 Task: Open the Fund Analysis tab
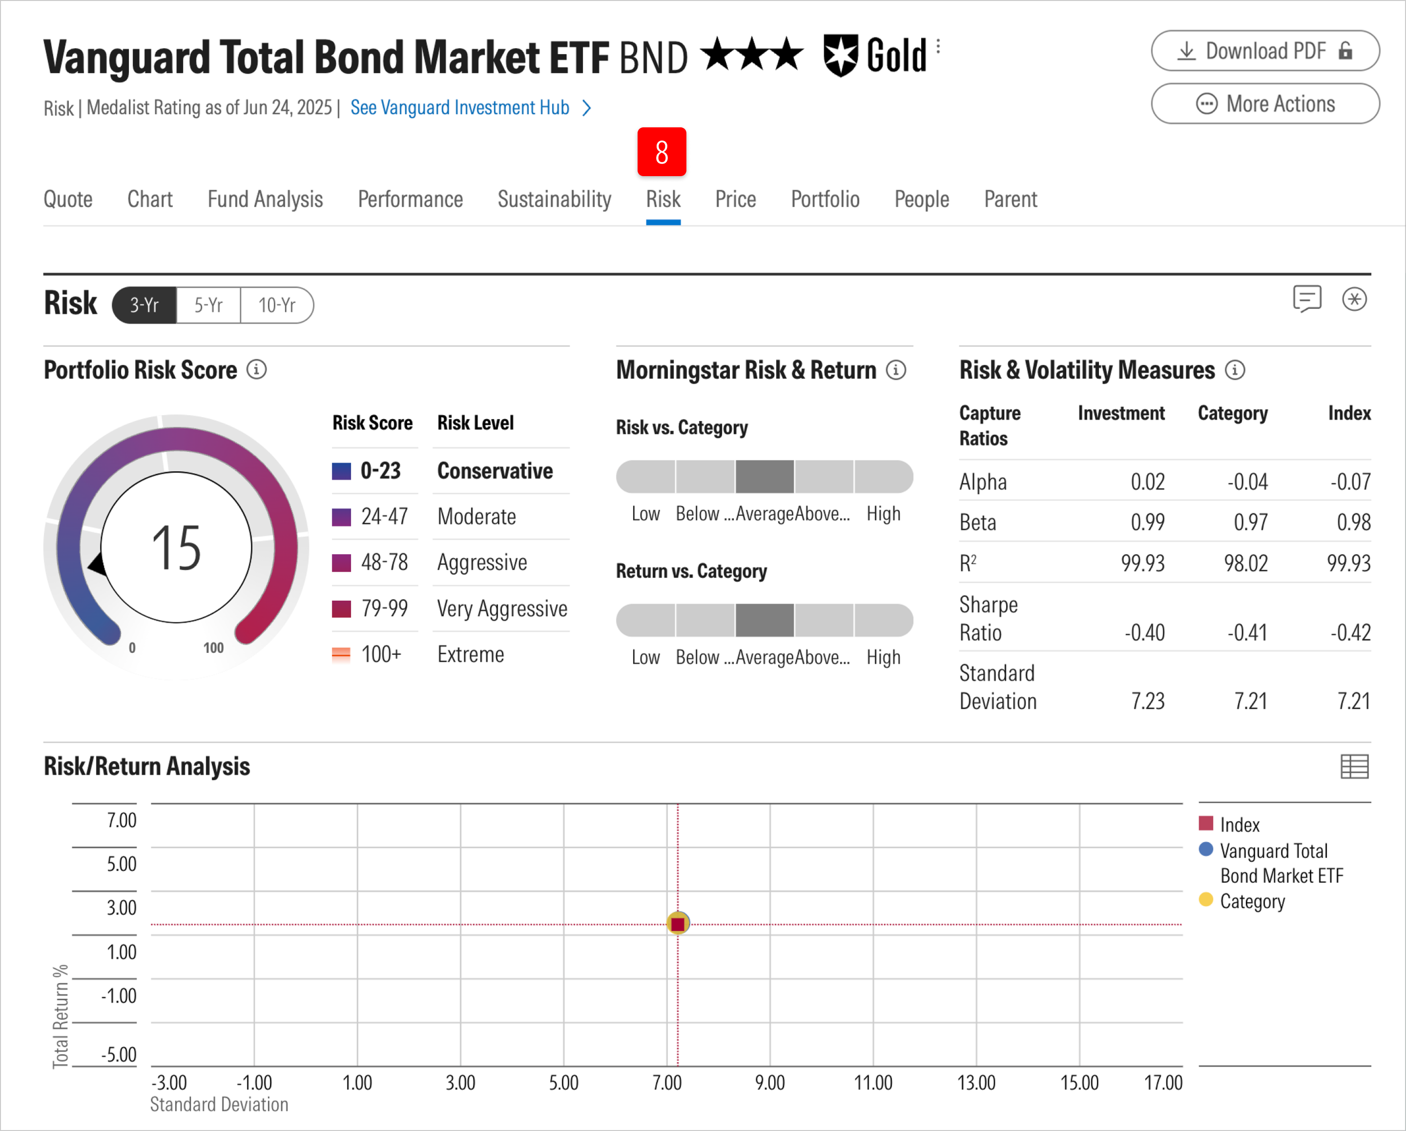pos(266,200)
